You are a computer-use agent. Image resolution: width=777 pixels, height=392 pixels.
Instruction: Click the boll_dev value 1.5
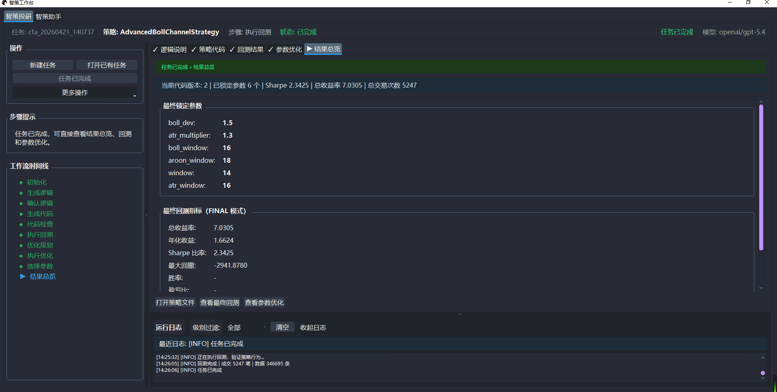[x=227, y=123]
